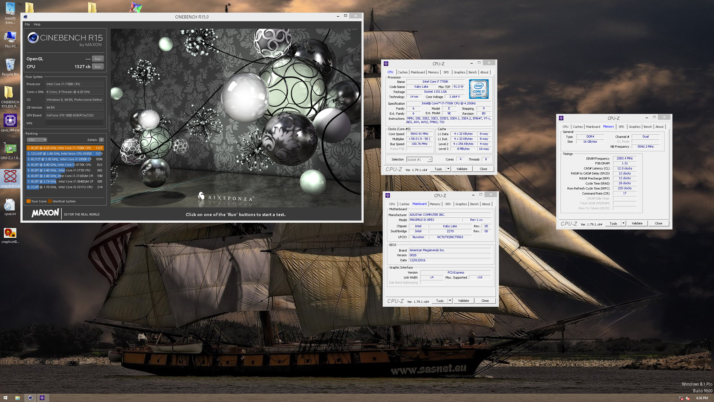Select the GPU-Z.2.1.0 desktop icon
Viewport: 714px width, 402px height.
click(x=10, y=151)
